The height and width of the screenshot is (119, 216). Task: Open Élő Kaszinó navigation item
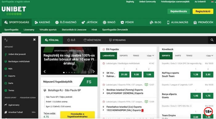coord(66,22)
